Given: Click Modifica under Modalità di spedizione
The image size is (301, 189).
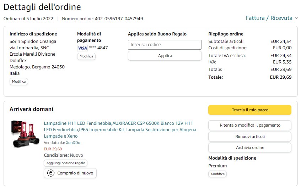Looking at the screenshot, I should point(217,174).
